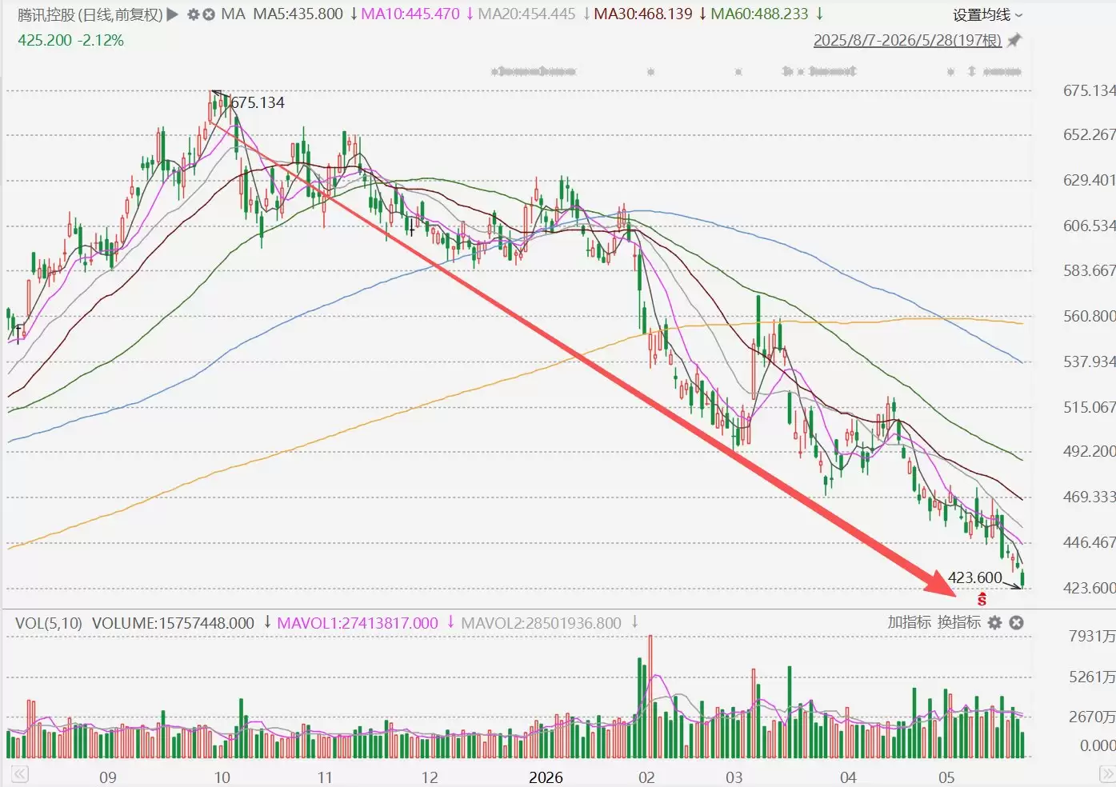Image resolution: width=1116 pixels, height=787 pixels.
Task: Click the 2025/8/7-2026/5/28(197根) date range link
Action: tap(907, 40)
